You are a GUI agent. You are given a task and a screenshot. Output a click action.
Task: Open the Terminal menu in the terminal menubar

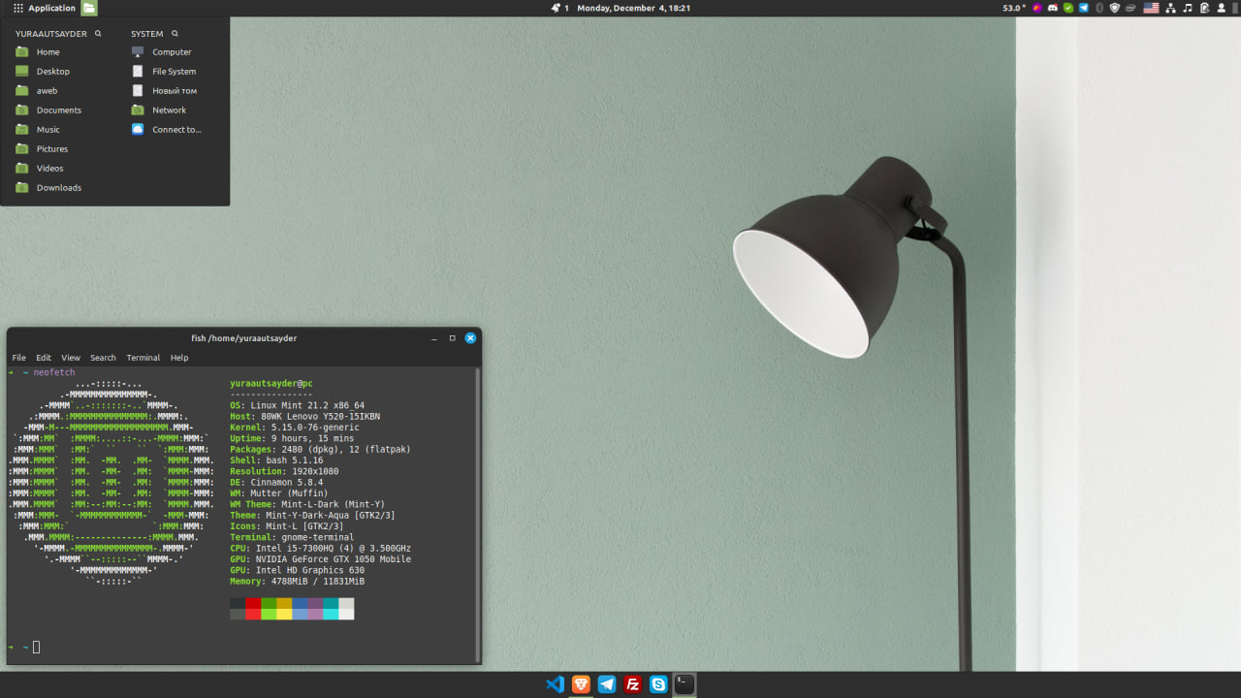(143, 358)
